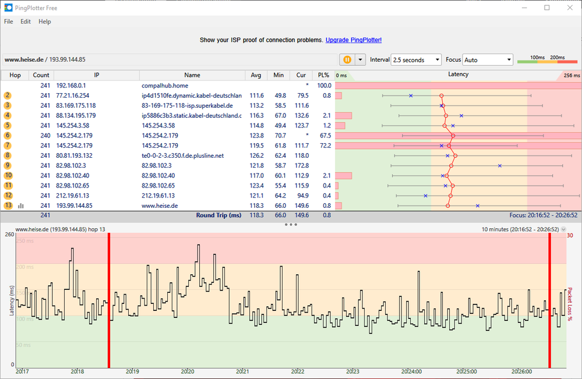This screenshot has width=582, height=379.
Task: Click the pause trace button
Action: (347, 60)
